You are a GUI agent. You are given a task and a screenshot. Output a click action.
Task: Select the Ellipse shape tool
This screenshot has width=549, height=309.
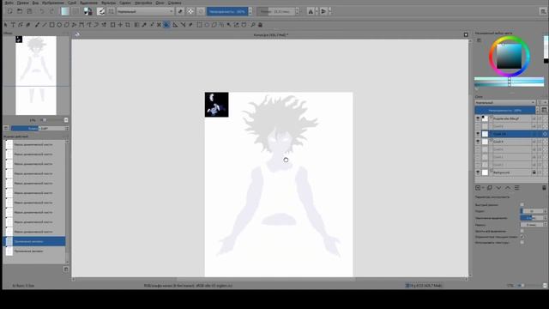click(59, 25)
